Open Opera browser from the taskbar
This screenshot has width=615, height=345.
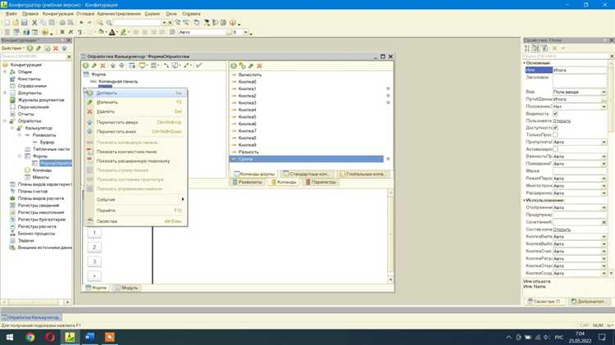pyautogui.click(x=50, y=337)
